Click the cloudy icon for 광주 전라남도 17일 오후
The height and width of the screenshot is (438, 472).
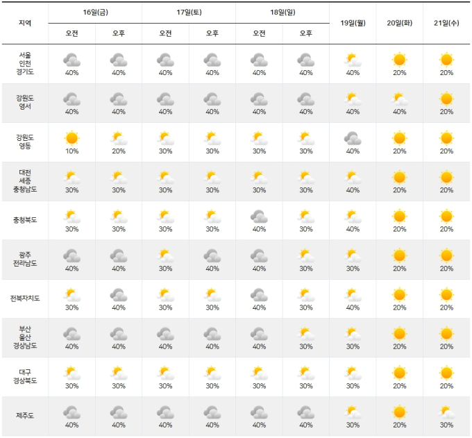(x=212, y=255)
